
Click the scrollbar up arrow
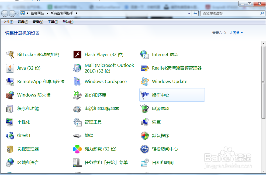tap(264, 44)
